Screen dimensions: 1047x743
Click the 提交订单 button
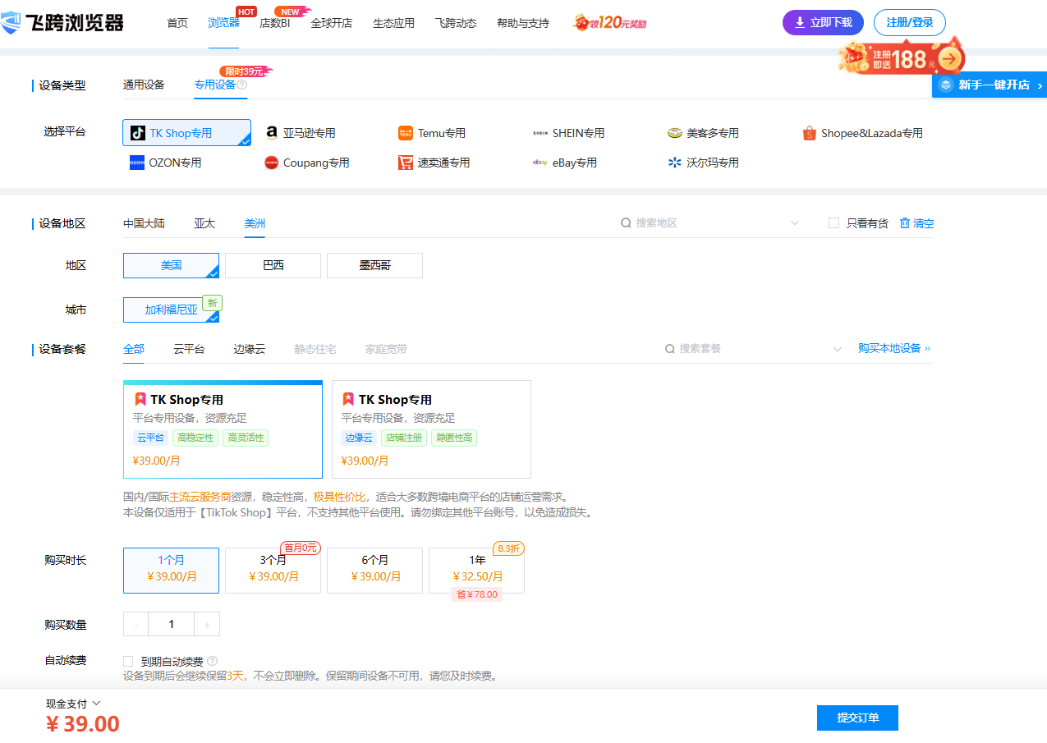tap(857, 718)
